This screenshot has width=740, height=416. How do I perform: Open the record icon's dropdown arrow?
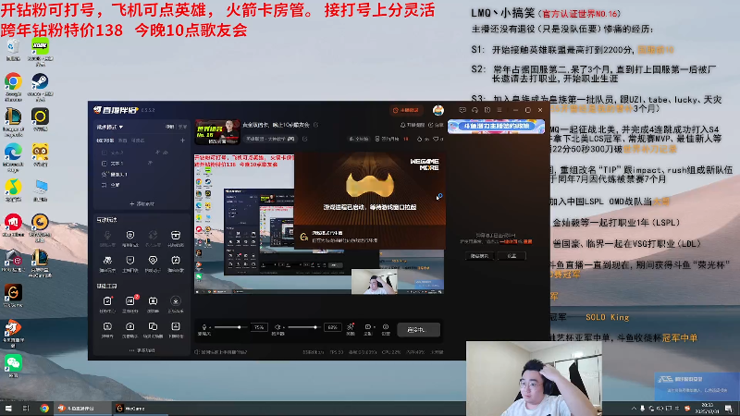pyautogui.click(x=374, y=327)
